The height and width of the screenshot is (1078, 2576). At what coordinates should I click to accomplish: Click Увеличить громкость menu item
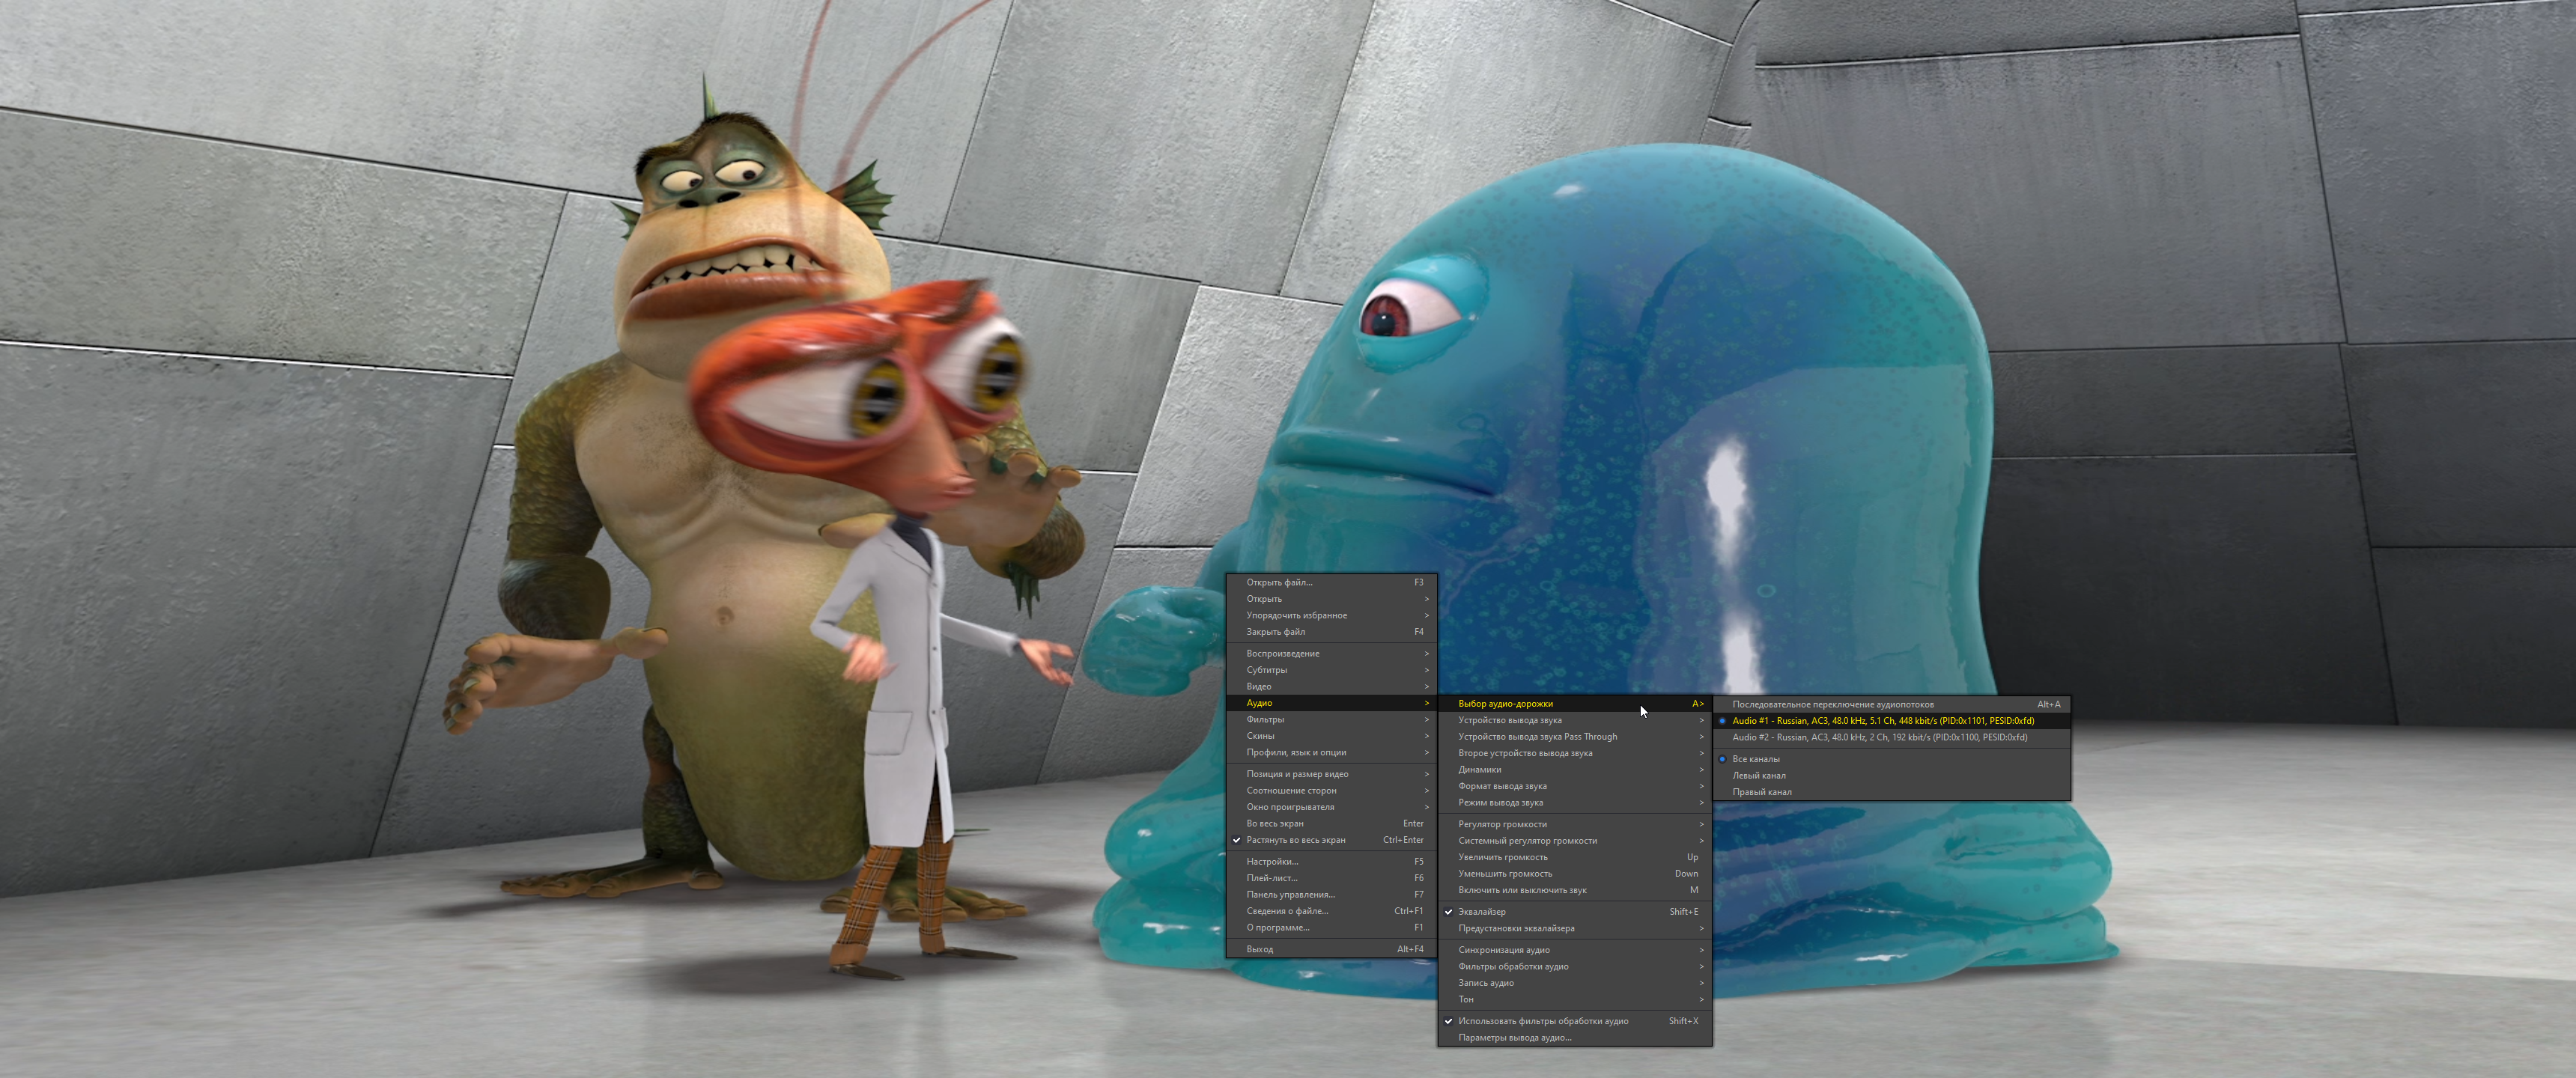pos(1502,857)
